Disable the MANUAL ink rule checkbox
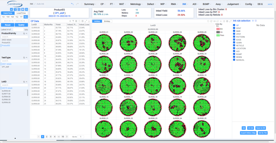Viewport: 276px width, 143px height. pyautogui.click(x=234, y=60)
